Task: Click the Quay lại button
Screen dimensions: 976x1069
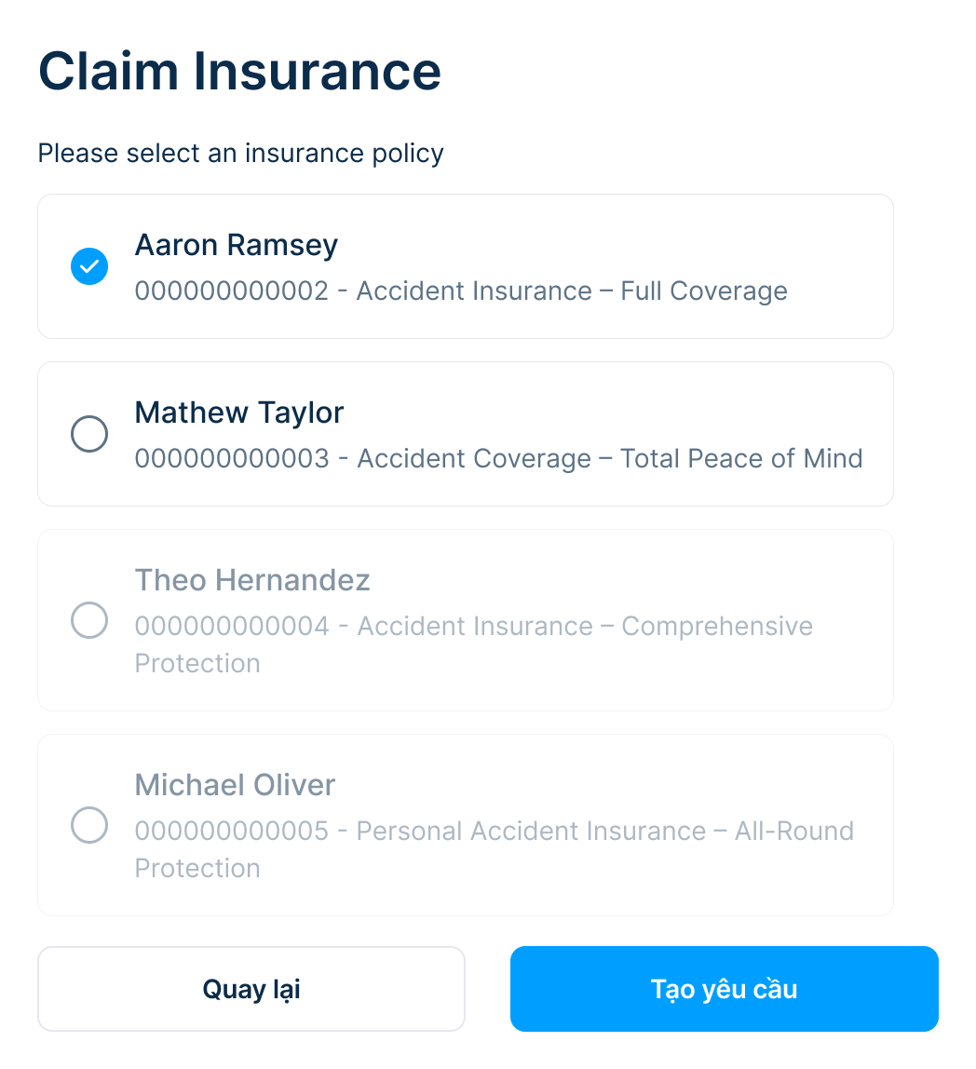Action: (251, 989)
